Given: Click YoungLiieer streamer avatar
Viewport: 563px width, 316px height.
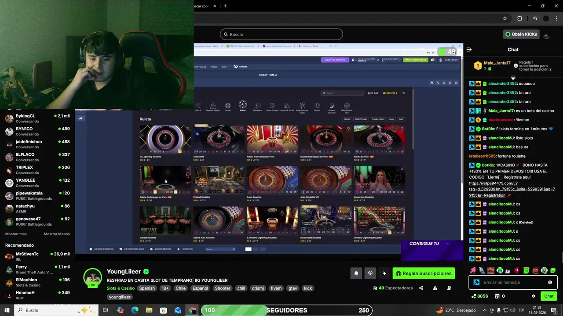Looking at the screenshot, I should pos(93,277).
